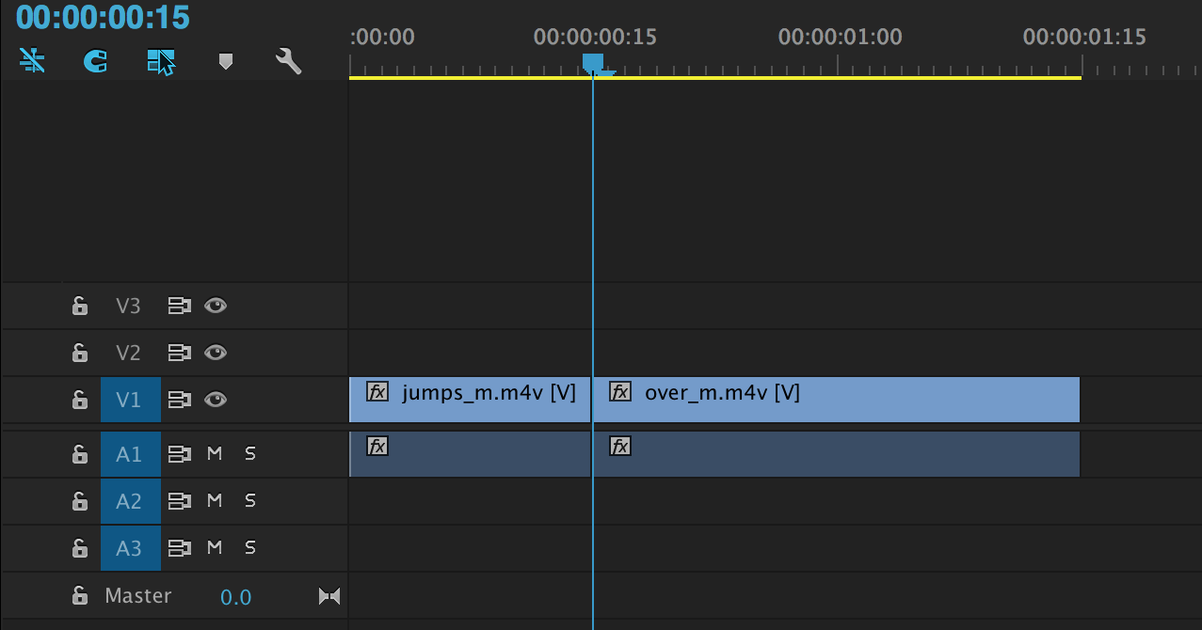Image resolution: width=1202 pixels, height=630 pixels.
Task: Click the playhead timecode 00:00:00:15 field
Action: 103,17
